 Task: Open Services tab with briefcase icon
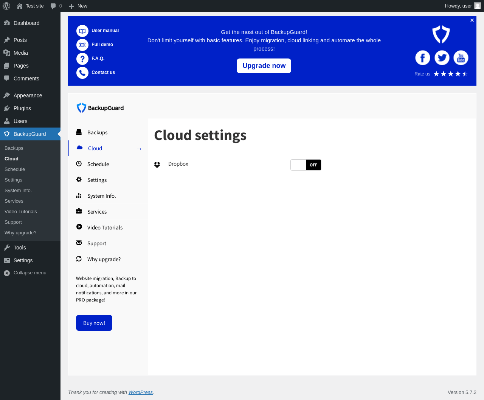(x=108, y=212)
